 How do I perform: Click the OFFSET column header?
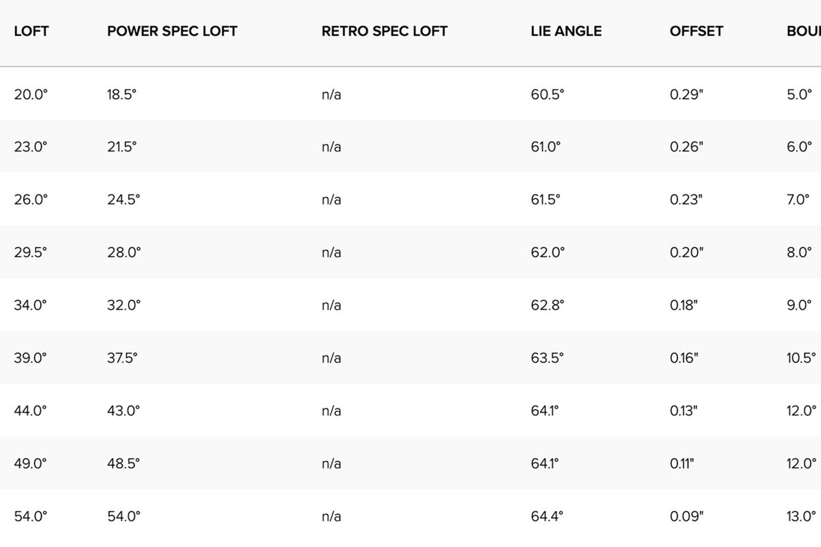pos(696,31)
